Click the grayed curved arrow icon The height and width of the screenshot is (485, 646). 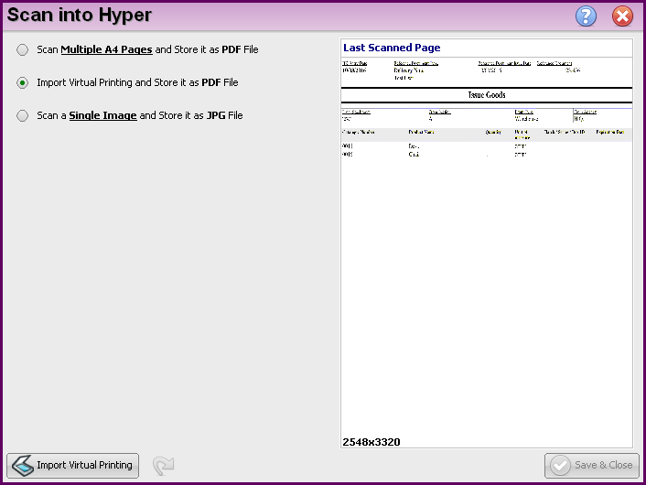pyautogui.click(x=164, y=466)
